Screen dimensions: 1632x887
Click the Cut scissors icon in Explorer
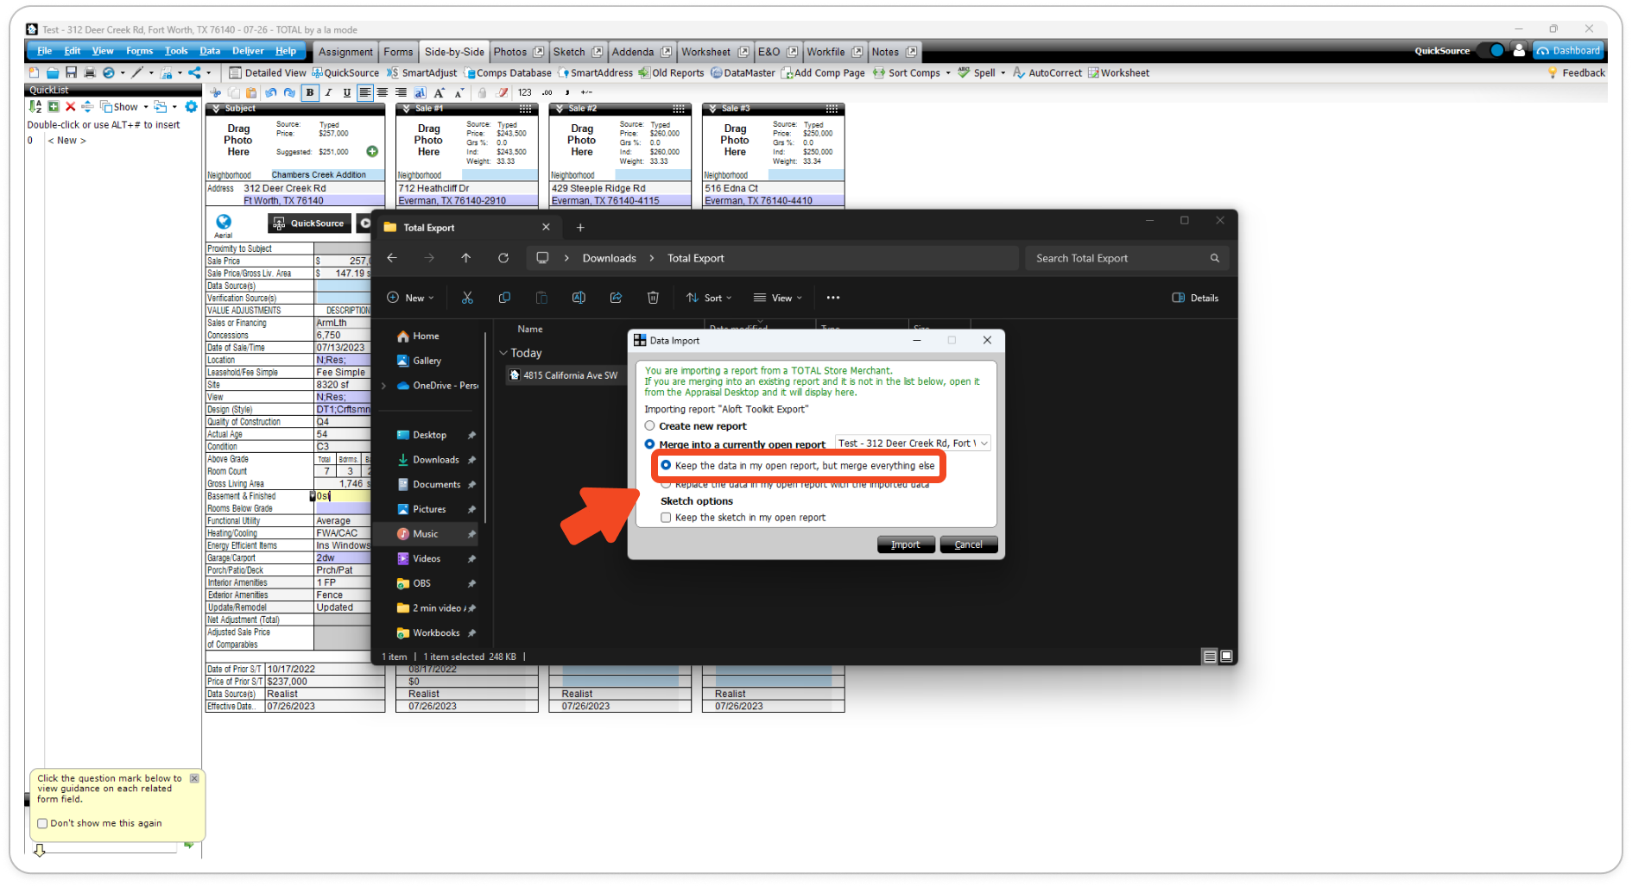pyautogui.click(x=467, y=298)
